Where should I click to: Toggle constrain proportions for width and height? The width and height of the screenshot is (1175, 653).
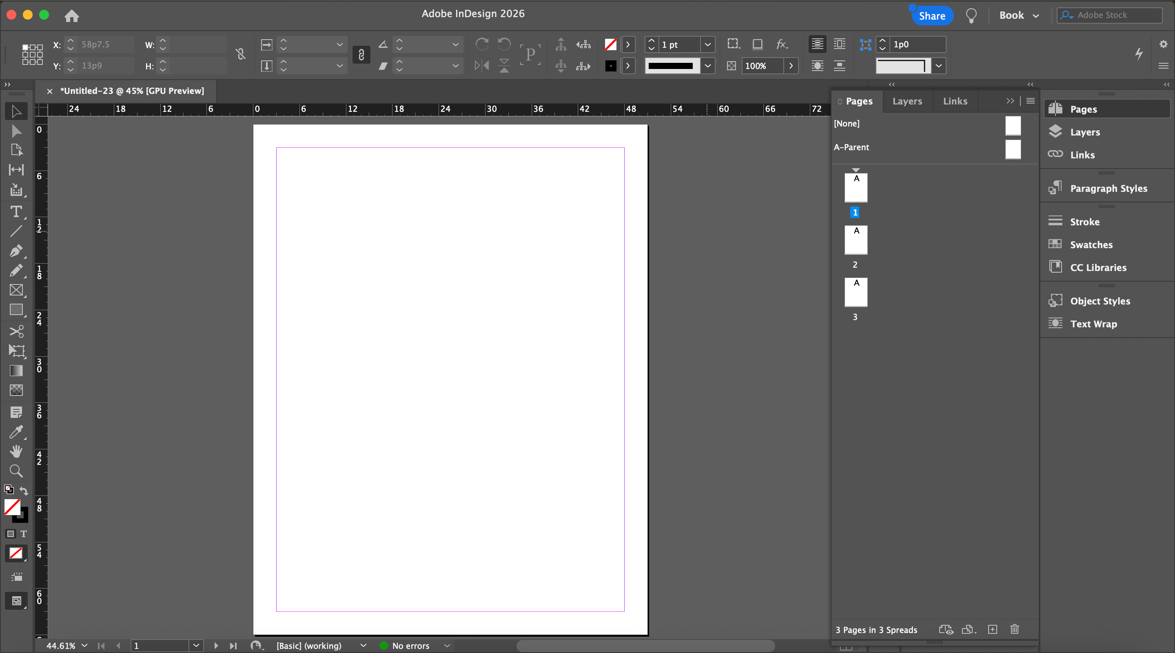[x=241, y=54]
